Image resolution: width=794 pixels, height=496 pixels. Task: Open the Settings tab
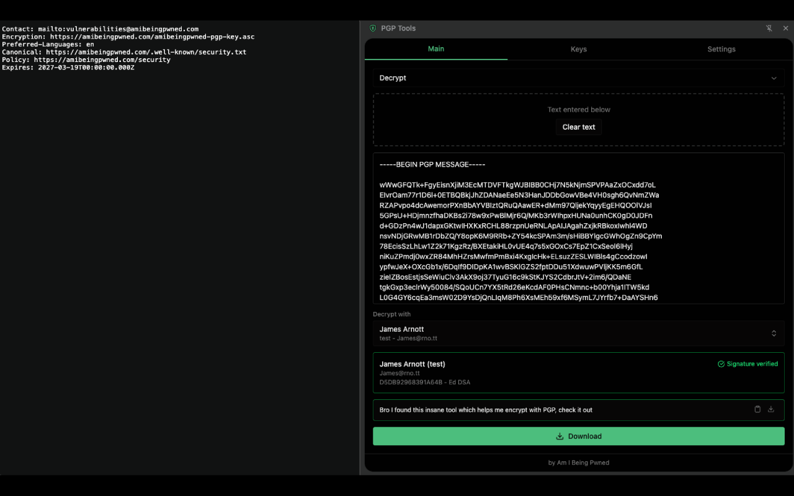click(721, 49)
